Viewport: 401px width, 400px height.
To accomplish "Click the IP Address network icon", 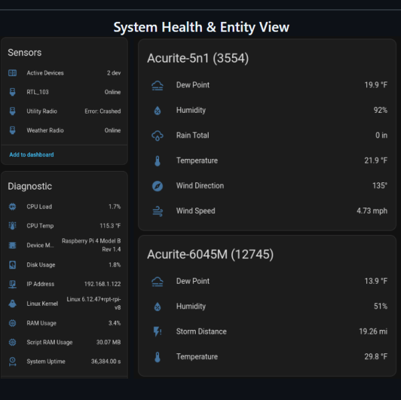I will [13, 284].
